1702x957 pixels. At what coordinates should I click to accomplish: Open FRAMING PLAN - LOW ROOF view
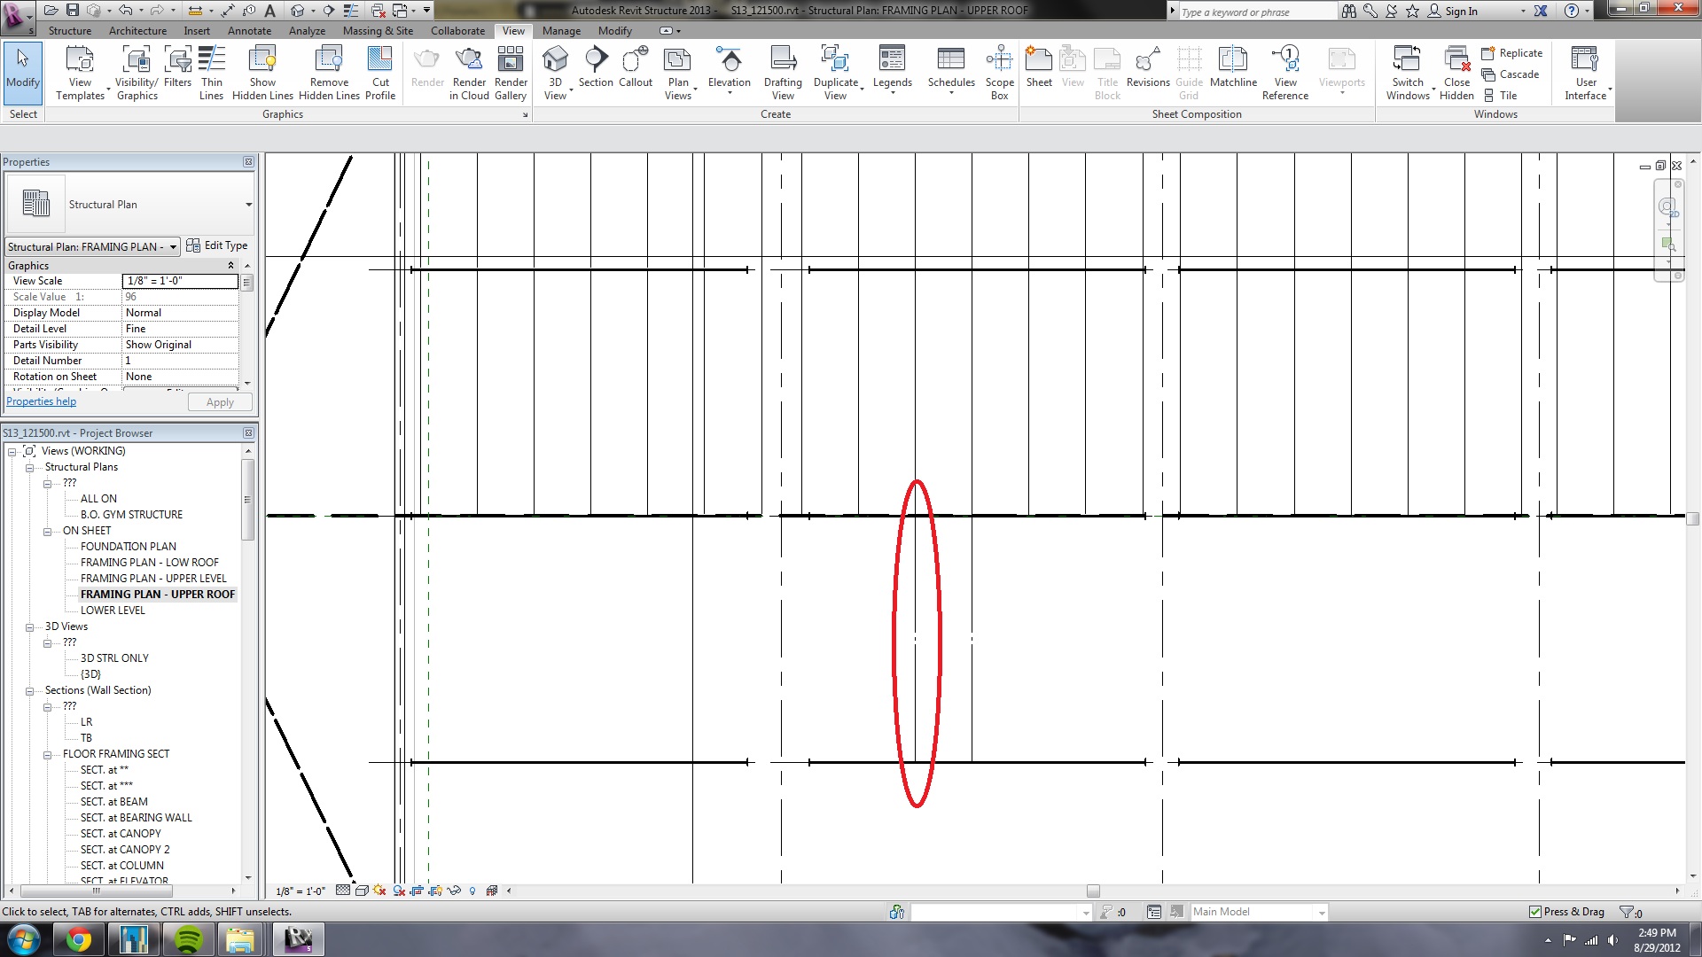point(149,563)
